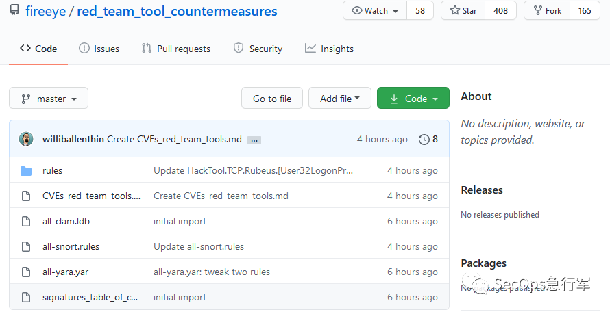Click the all-clam.ldb file icon
The height and width of the screenshot is (312, 610).
26,221
